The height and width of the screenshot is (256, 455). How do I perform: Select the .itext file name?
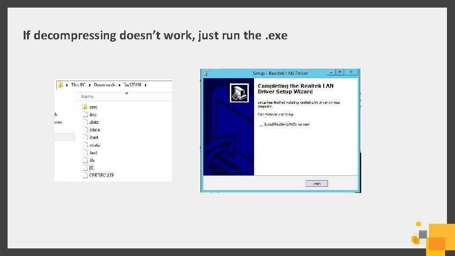(94, 137)
